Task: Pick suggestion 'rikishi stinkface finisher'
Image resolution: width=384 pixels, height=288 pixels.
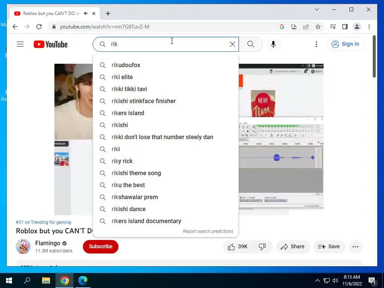Action: [x=166, y=101]
